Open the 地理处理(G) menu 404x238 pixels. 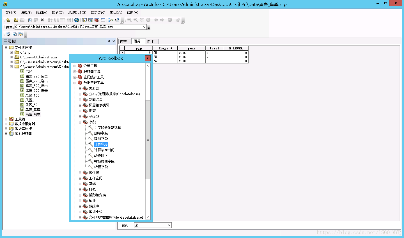[x=77, y=12]
